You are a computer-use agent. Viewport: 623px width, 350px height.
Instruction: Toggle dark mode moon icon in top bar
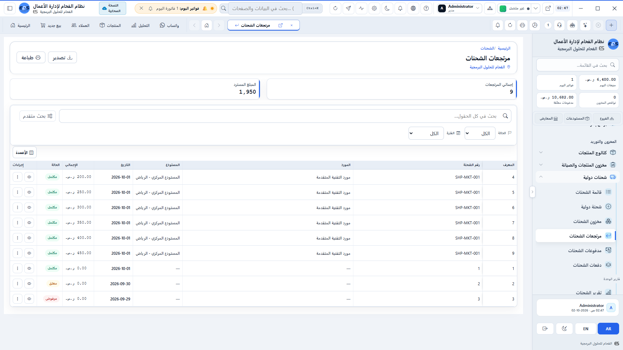pos(387,8)
